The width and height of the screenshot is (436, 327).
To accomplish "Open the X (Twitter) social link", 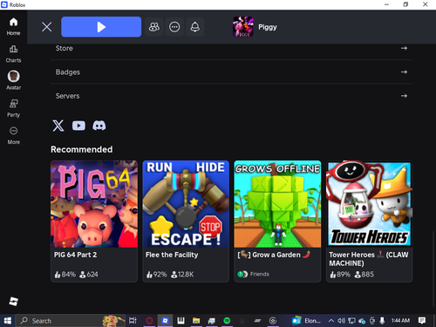I will coord(58,126).
